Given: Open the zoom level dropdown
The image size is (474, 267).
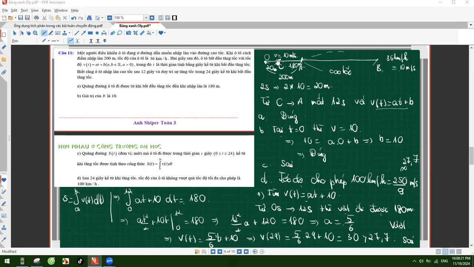Looking at the screenshot, I should click(146, 18).
